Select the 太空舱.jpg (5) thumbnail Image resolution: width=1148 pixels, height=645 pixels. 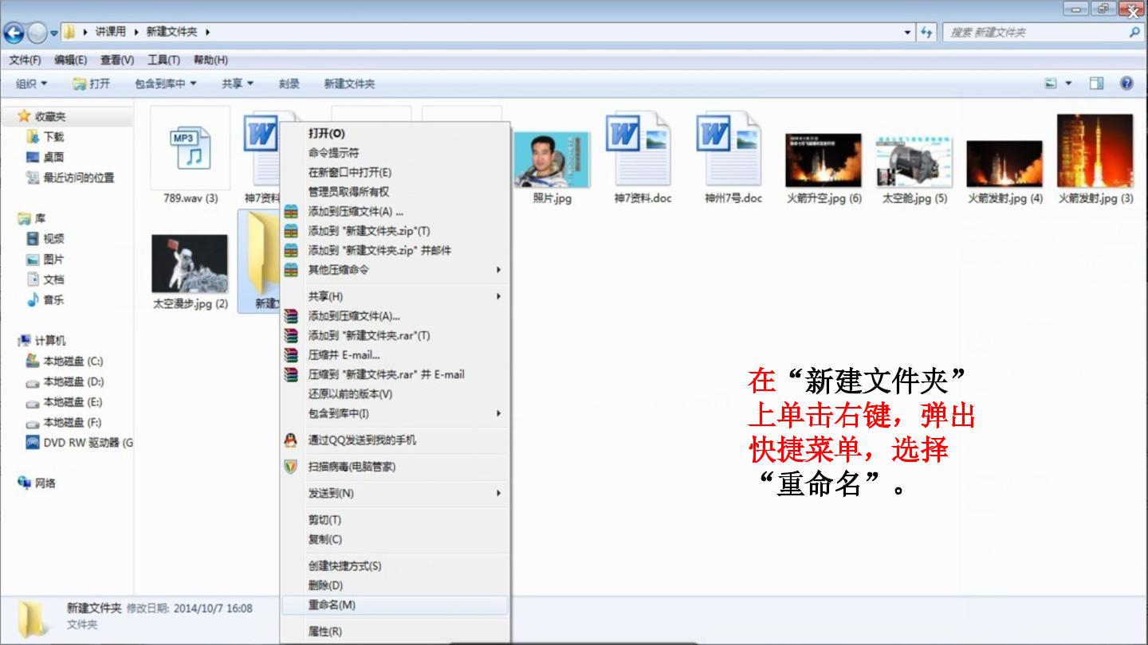[914, 162]
